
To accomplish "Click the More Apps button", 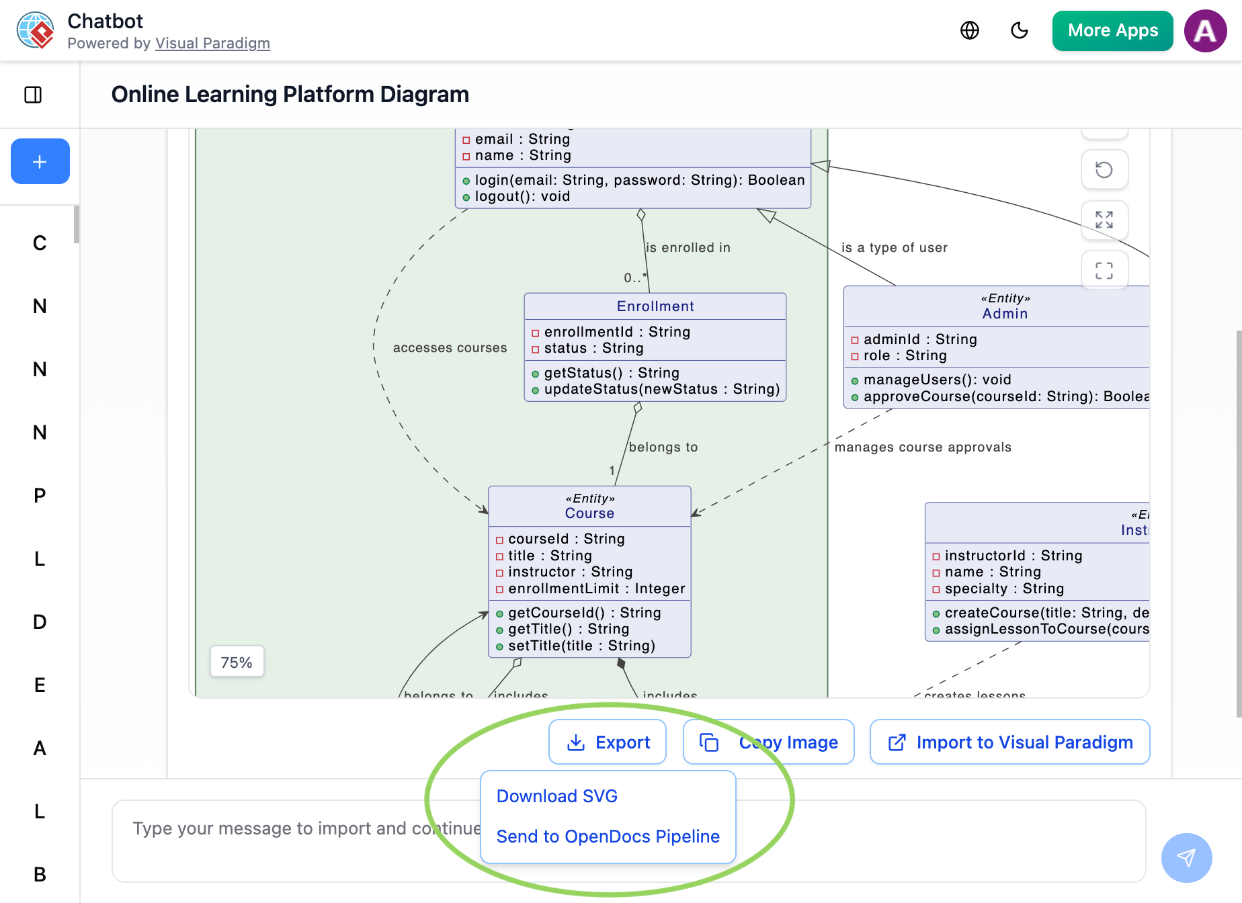I will (1112, 31).
